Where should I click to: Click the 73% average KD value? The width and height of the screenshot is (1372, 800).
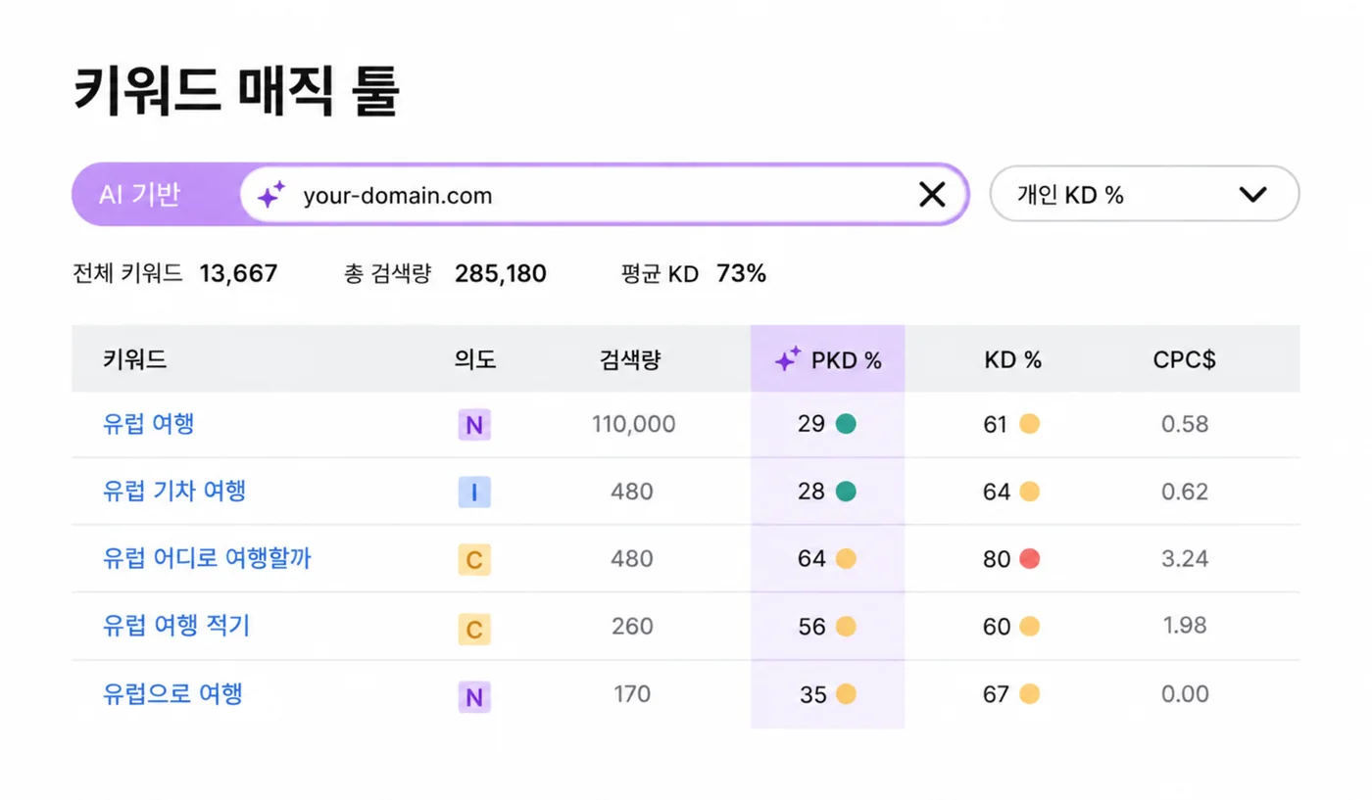(741, 273)
